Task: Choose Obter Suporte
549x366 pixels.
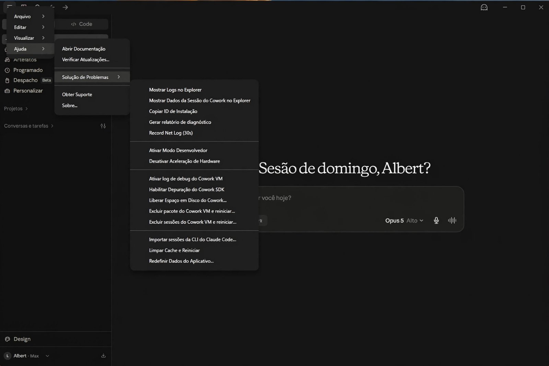Action: tap(92, 94)
